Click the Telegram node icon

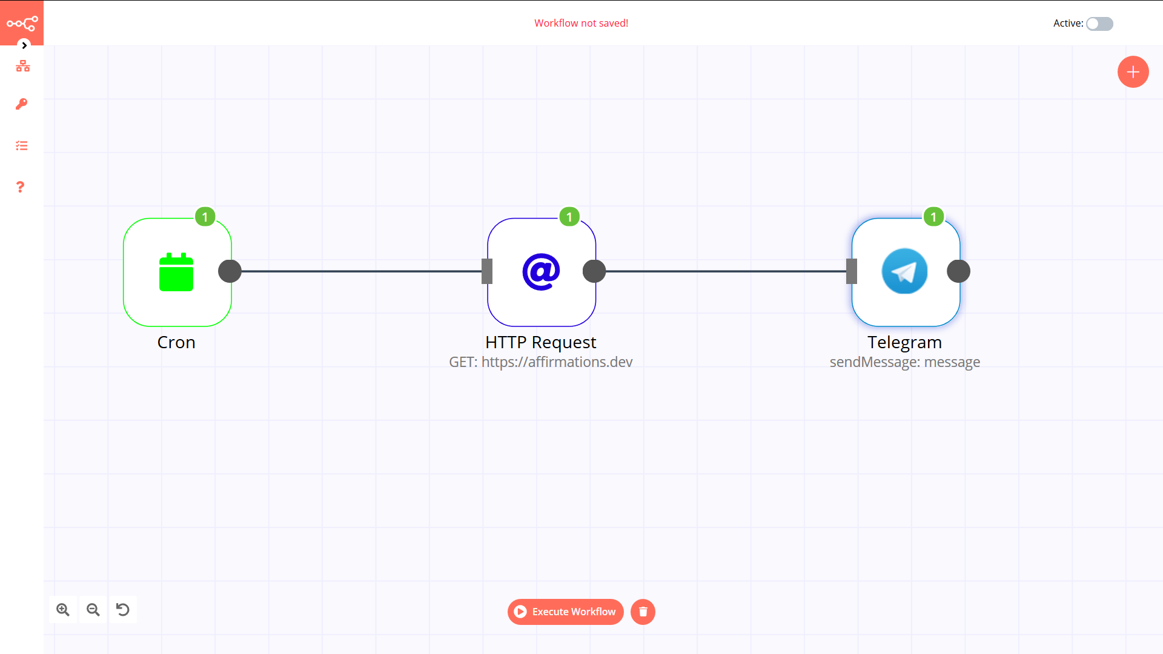click(905, 271)
